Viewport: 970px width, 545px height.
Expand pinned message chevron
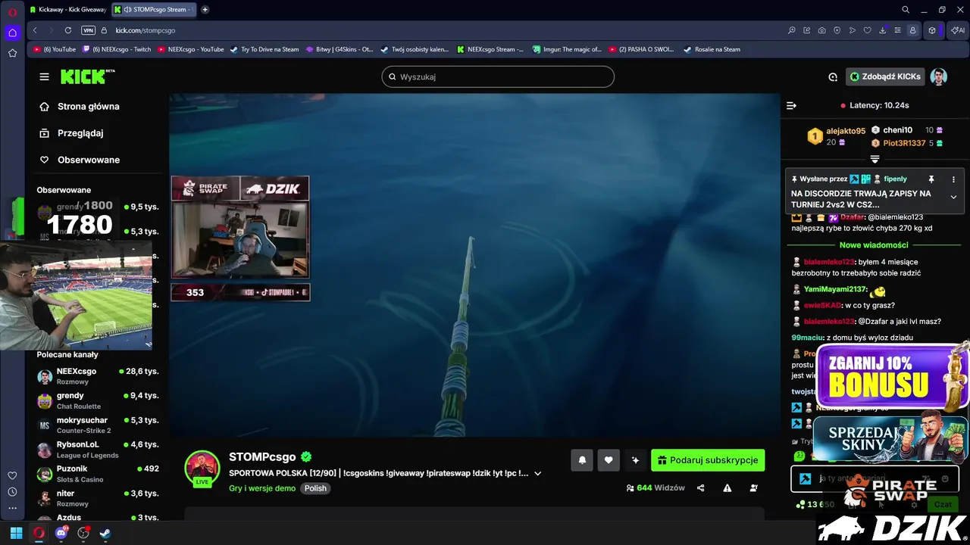pos(953,197)
